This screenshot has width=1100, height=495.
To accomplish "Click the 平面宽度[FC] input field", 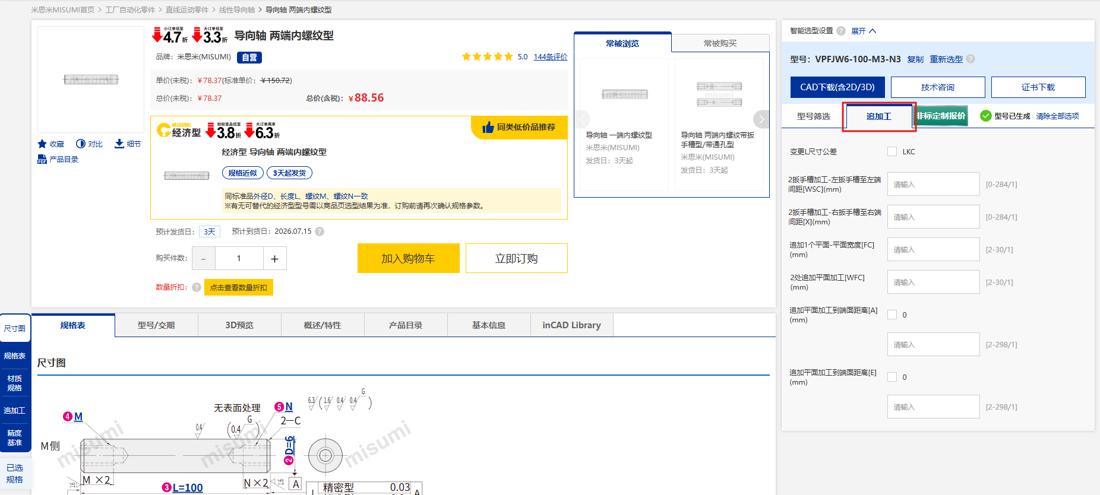I will [x=933, y=249].
